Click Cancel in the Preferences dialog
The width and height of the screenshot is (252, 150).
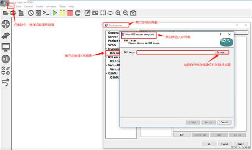(x=225, y=144)
